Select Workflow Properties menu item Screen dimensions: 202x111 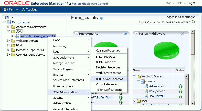pyautogui.click(x=109, y=73)
